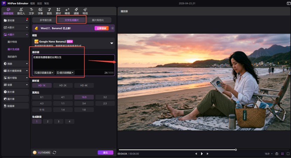Open the 圖片風格化 tab
Screen dimensions: 291x158
point(98,20)
